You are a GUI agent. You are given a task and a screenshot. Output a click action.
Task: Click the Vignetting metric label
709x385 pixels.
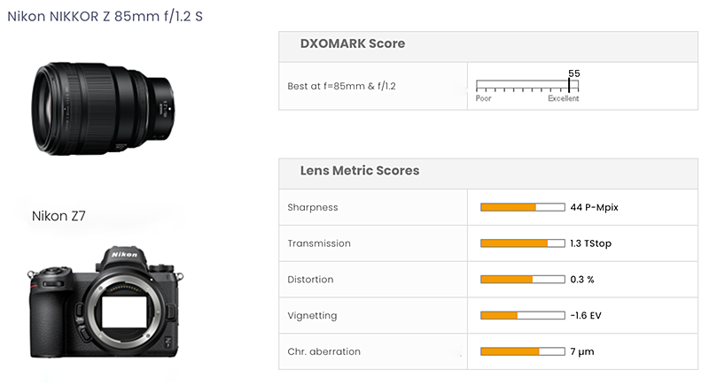coord(312,316)
